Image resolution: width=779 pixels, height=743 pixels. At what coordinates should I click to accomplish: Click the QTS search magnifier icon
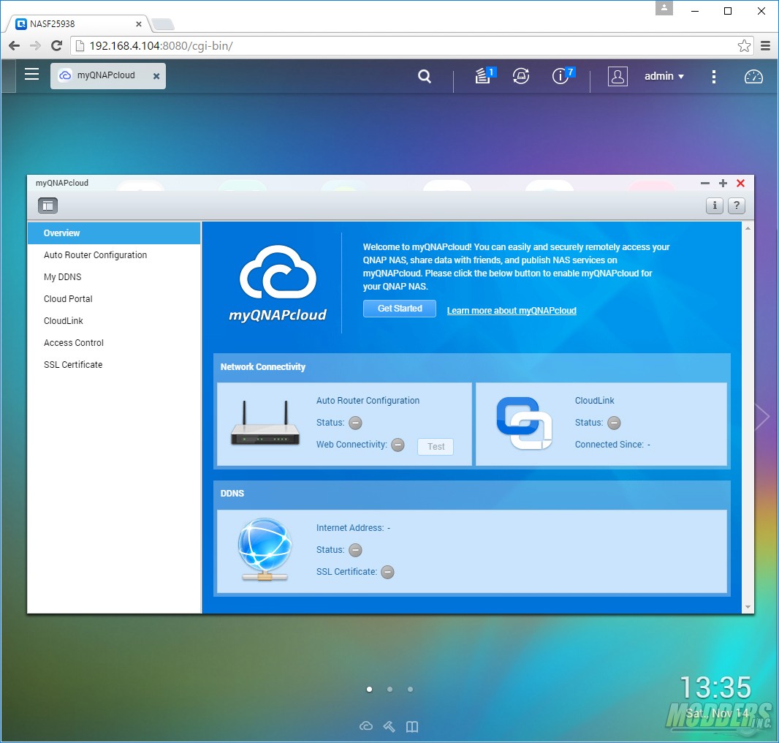(x=425, y=76)
